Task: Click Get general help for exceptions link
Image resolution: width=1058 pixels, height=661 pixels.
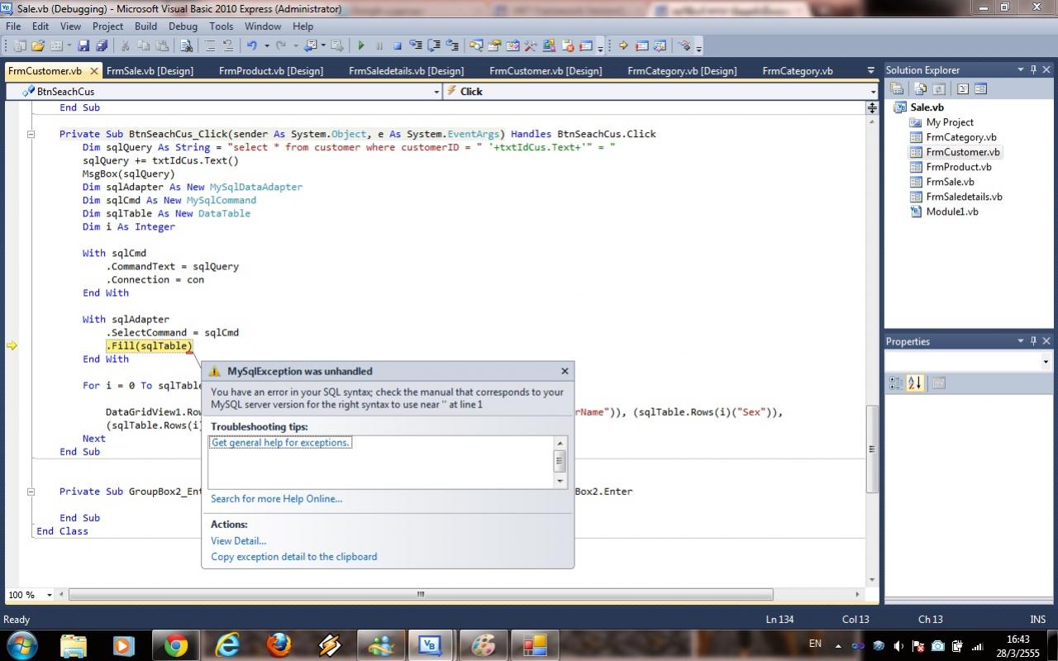Action: pyautogui.click(x=281, y=443)
